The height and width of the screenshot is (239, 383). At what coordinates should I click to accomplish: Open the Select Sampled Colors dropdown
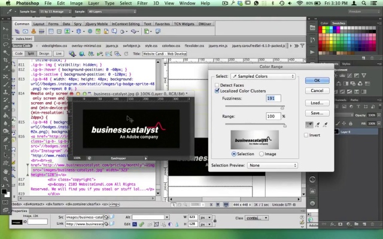point(263,76)
